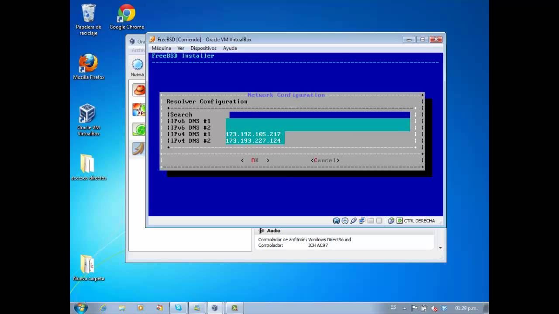Open the accesos directos folder
This screenshot has height=314, width=559.
(89, 167)
